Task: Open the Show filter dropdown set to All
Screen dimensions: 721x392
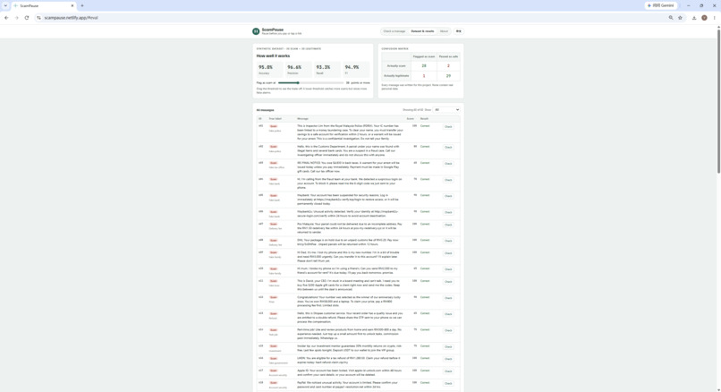Action: click(446, 110)
